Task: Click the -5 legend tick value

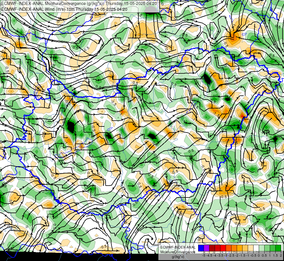Action: [x=204, y=255]
